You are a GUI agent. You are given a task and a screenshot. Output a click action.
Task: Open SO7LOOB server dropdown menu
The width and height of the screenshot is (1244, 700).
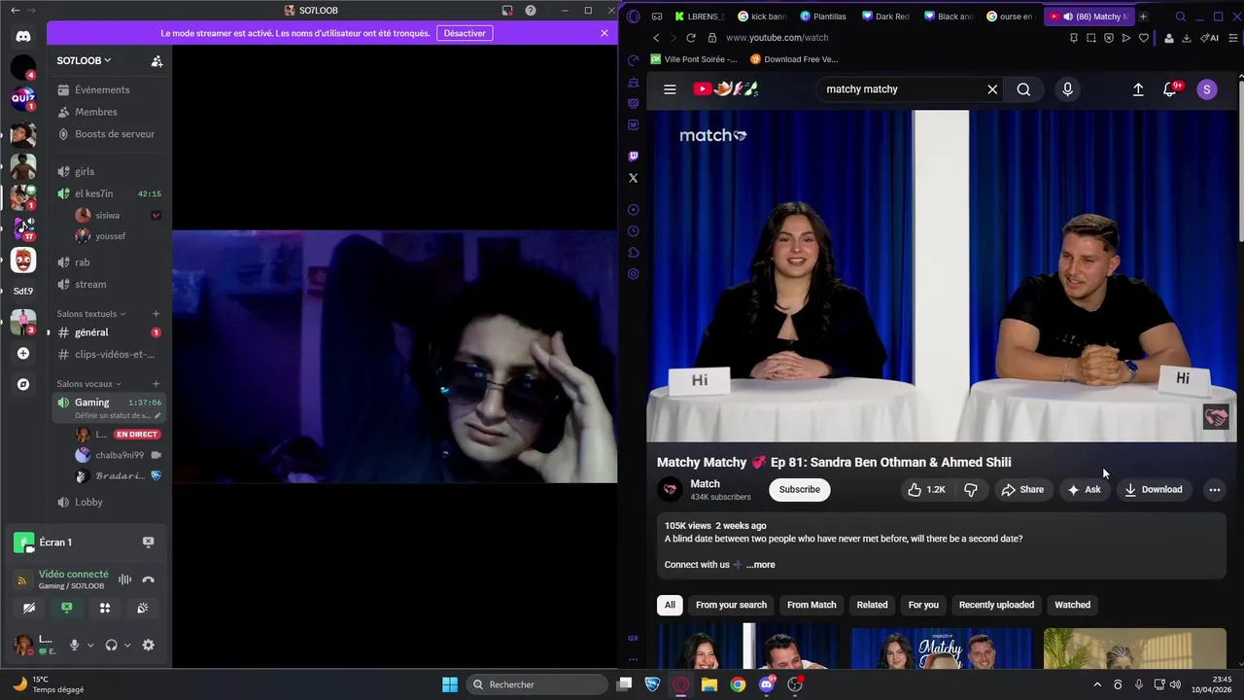[x=84, y=60]
